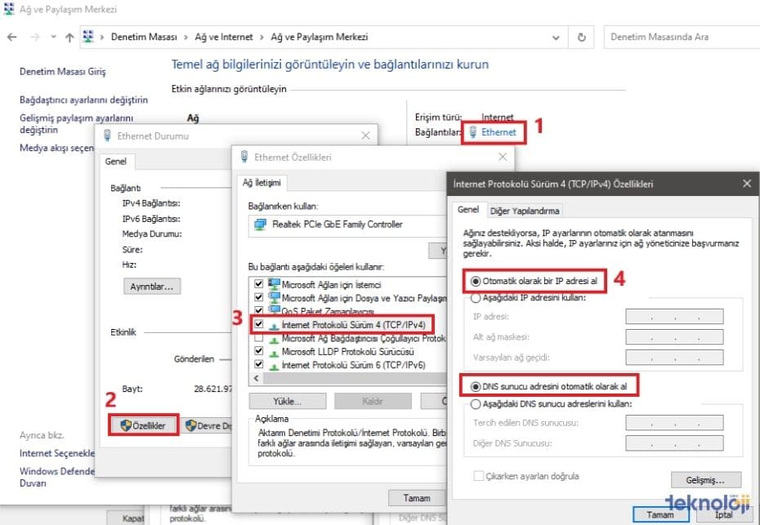Open Denetim Masası Giriş link
Screen dimensions: 760x525
[x=63, y=72]
